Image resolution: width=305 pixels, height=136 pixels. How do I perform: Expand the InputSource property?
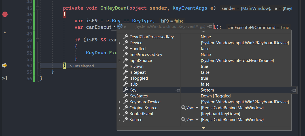coord(120,61)
